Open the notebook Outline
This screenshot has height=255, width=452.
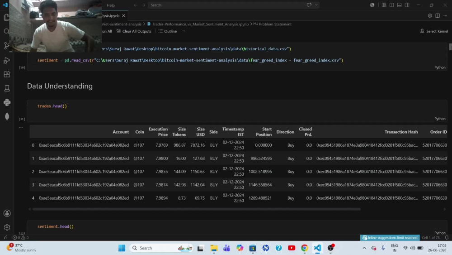(168, 31)
